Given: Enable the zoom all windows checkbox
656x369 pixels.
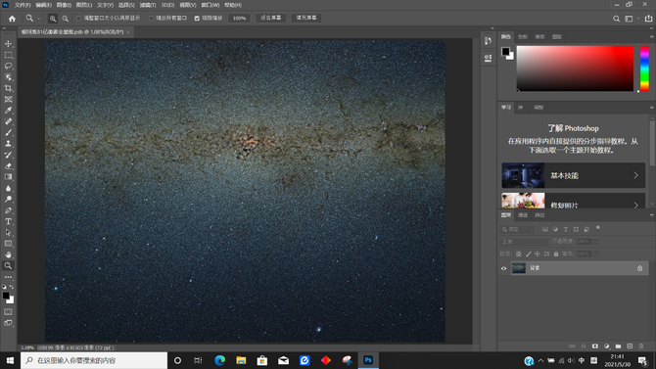Looking at the screenshot, I should point(151,19).
